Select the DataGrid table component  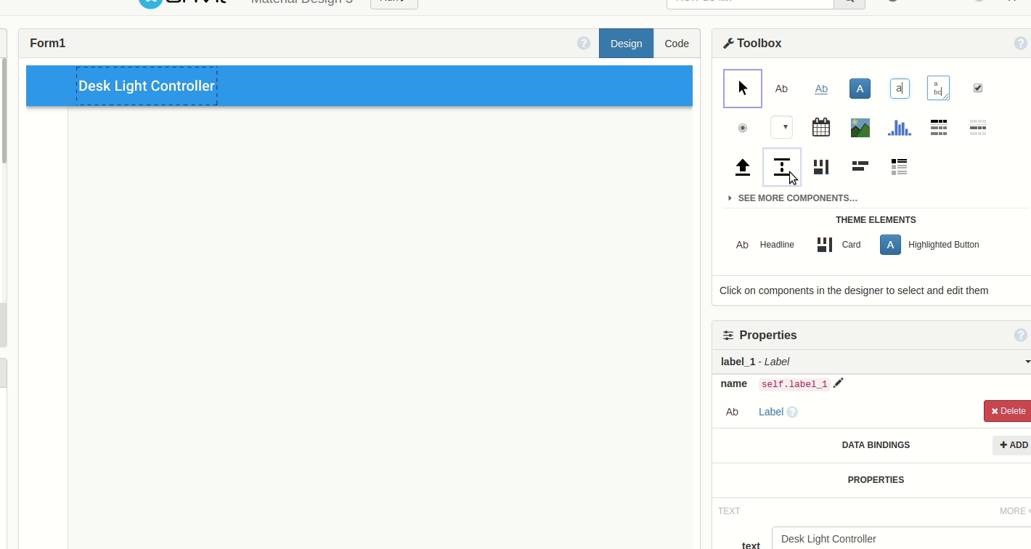[938, 128]
